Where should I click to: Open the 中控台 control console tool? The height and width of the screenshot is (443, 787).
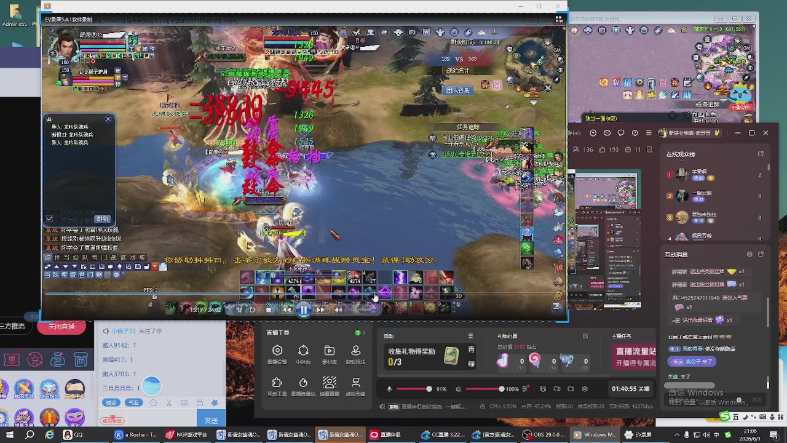click(x=303, y=354)
